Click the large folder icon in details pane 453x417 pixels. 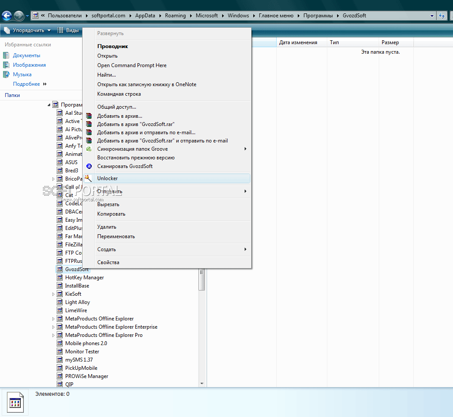tap(15, 403)
